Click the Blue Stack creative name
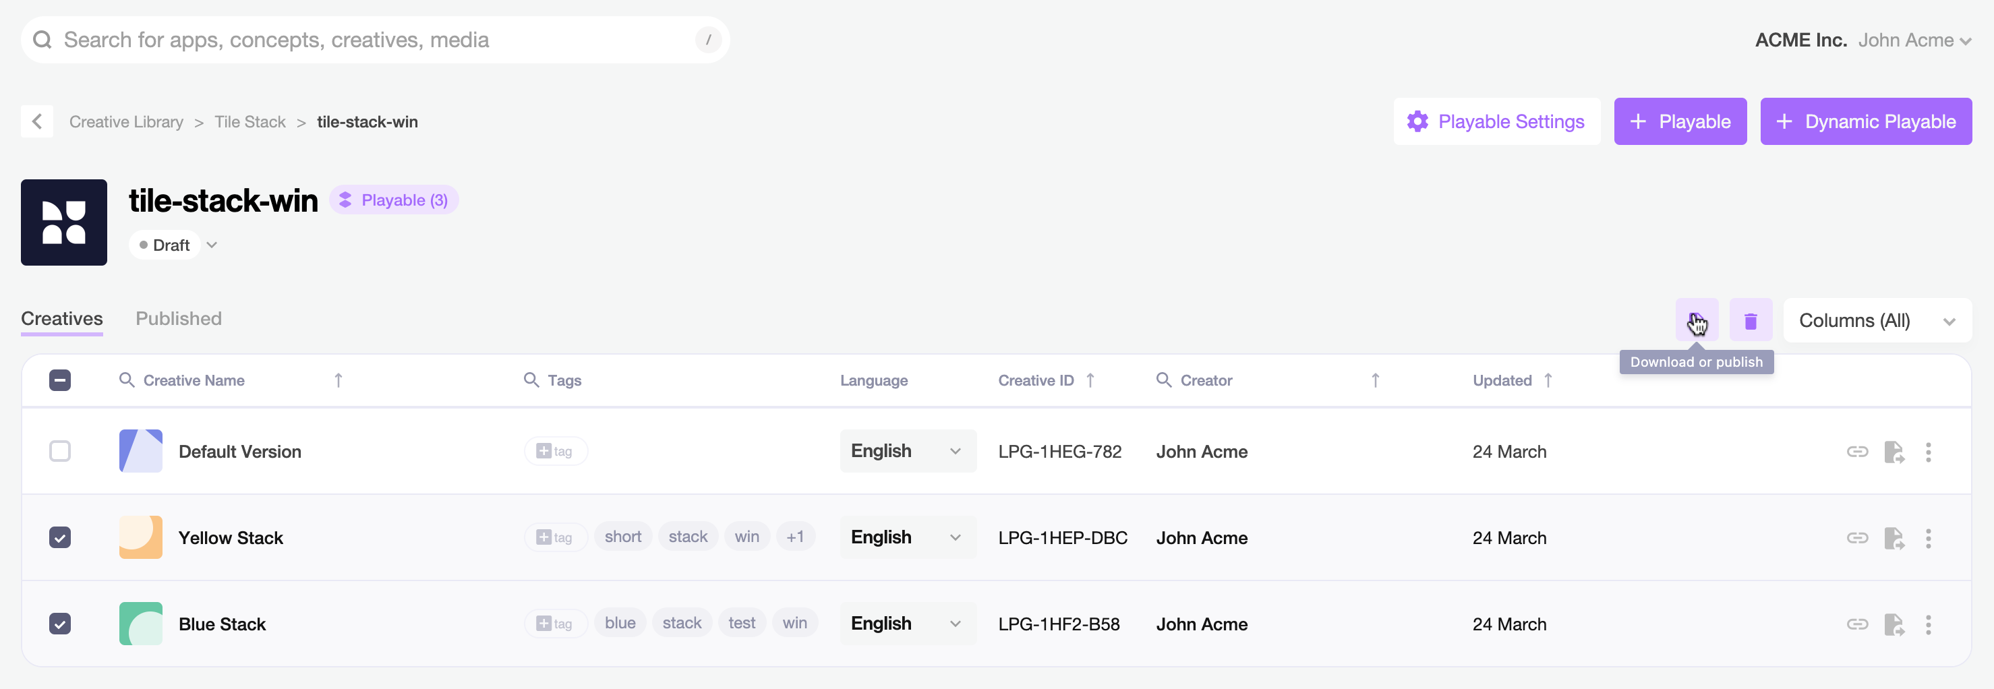 [222, 625]
